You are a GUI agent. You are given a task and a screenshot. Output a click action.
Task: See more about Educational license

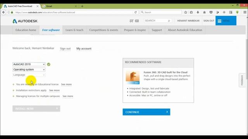pos(66,85)
